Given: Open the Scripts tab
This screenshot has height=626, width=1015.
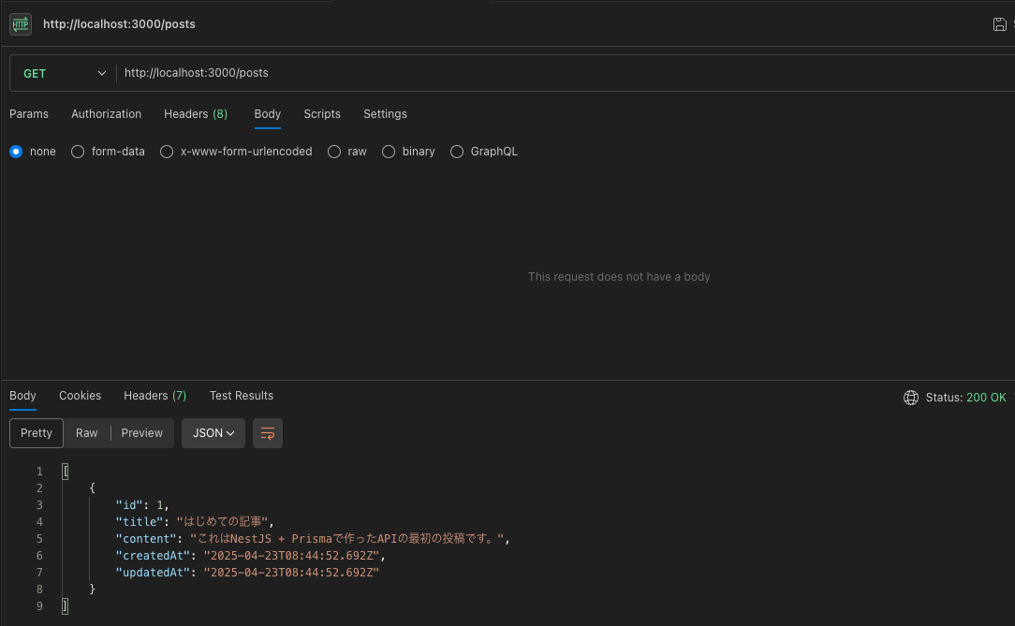Looking at the screenshot, I should (322, 114).
